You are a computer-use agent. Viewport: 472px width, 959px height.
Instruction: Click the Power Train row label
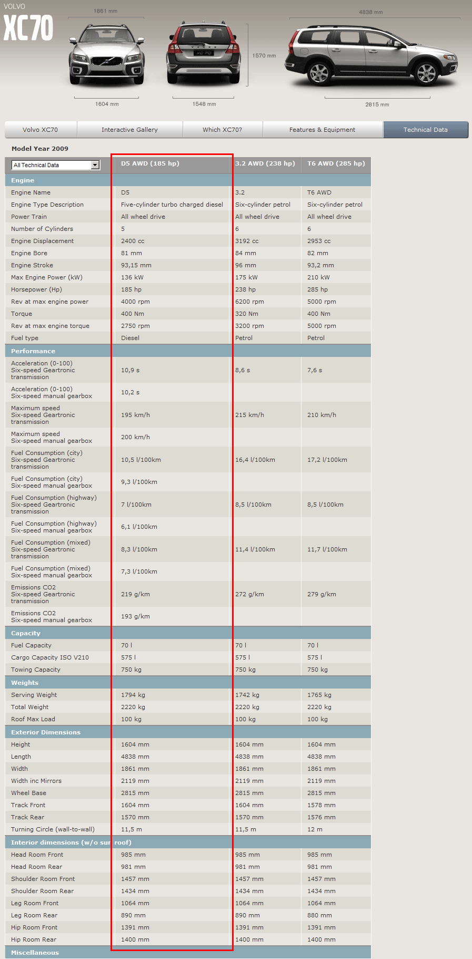pos(29,217)
